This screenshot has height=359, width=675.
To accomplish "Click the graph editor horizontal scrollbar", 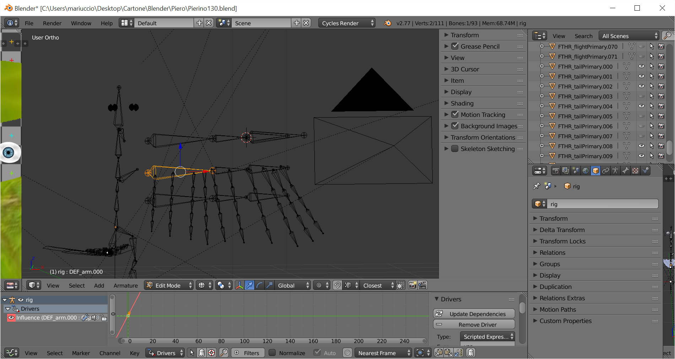I will click(272, 341).
